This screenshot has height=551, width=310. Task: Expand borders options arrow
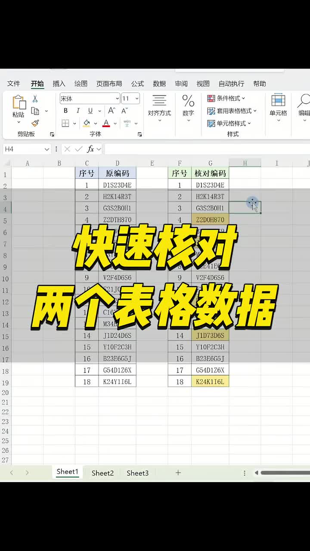click(x=74, y=124)
